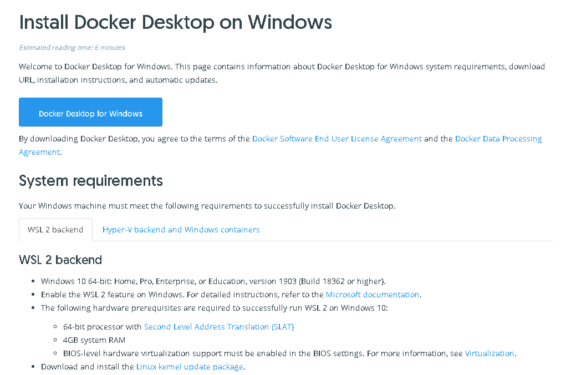Open Second Level Address Translation (SLAT) link
The image size is (571, 375).
point(219,327)
